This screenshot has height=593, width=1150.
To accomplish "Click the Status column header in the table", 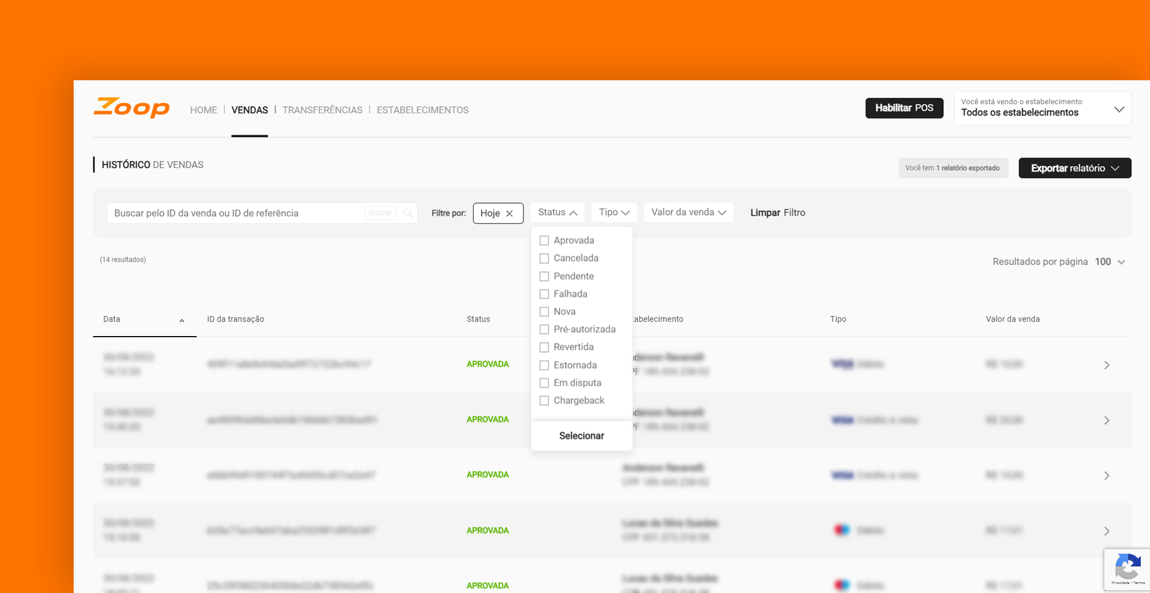I will (x=478, y=319).
